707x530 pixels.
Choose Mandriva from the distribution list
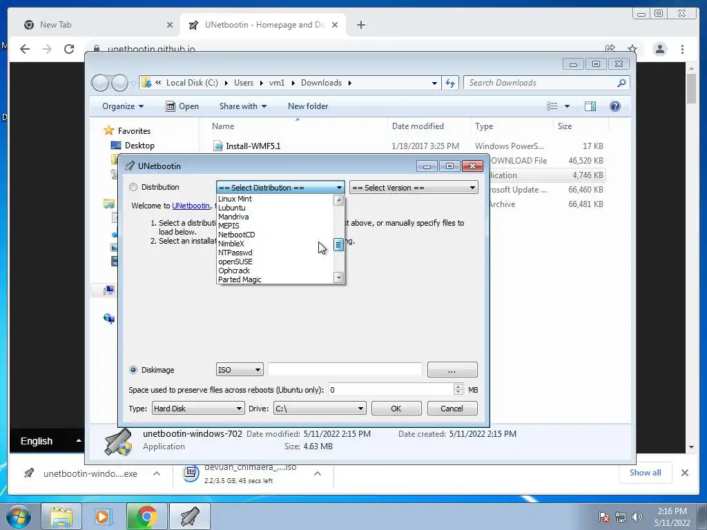[x=233, y=217]
